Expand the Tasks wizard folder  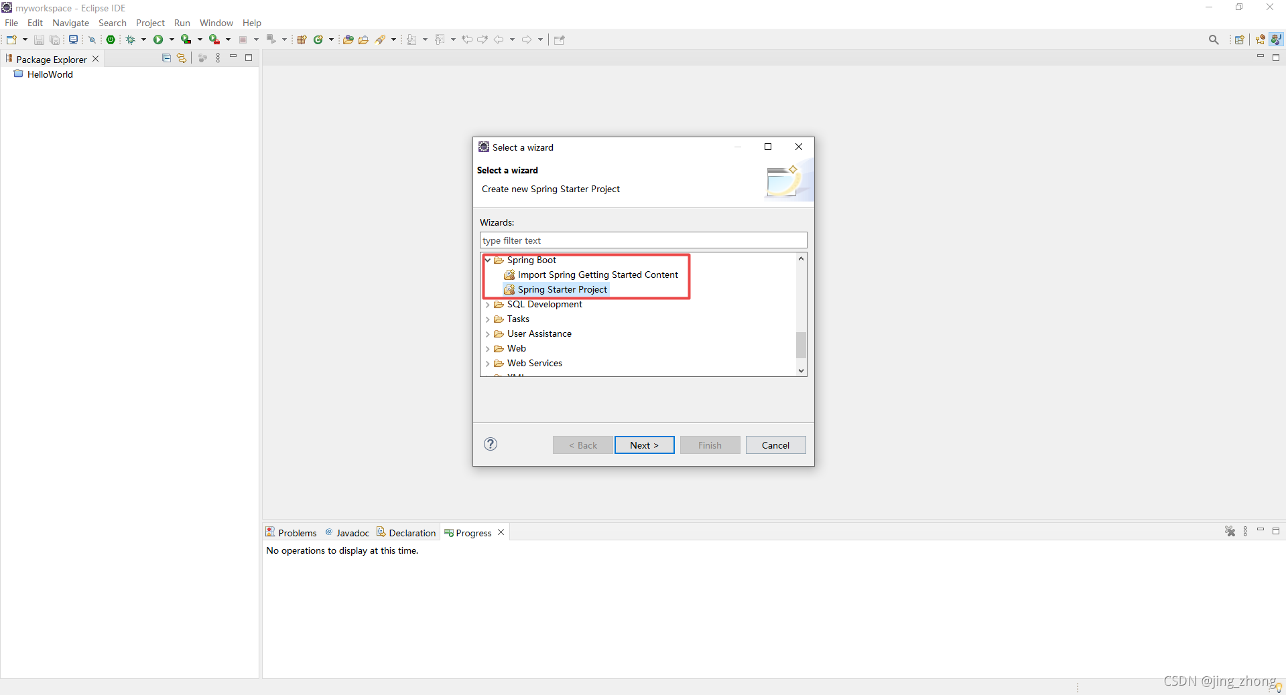click(488, 319)
